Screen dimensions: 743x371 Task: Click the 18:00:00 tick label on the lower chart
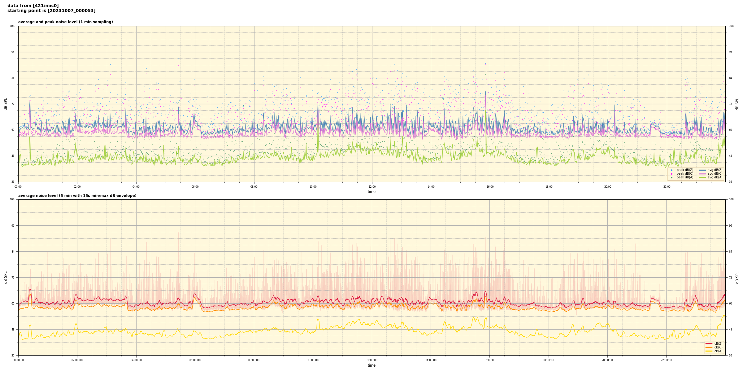(549, 360)
